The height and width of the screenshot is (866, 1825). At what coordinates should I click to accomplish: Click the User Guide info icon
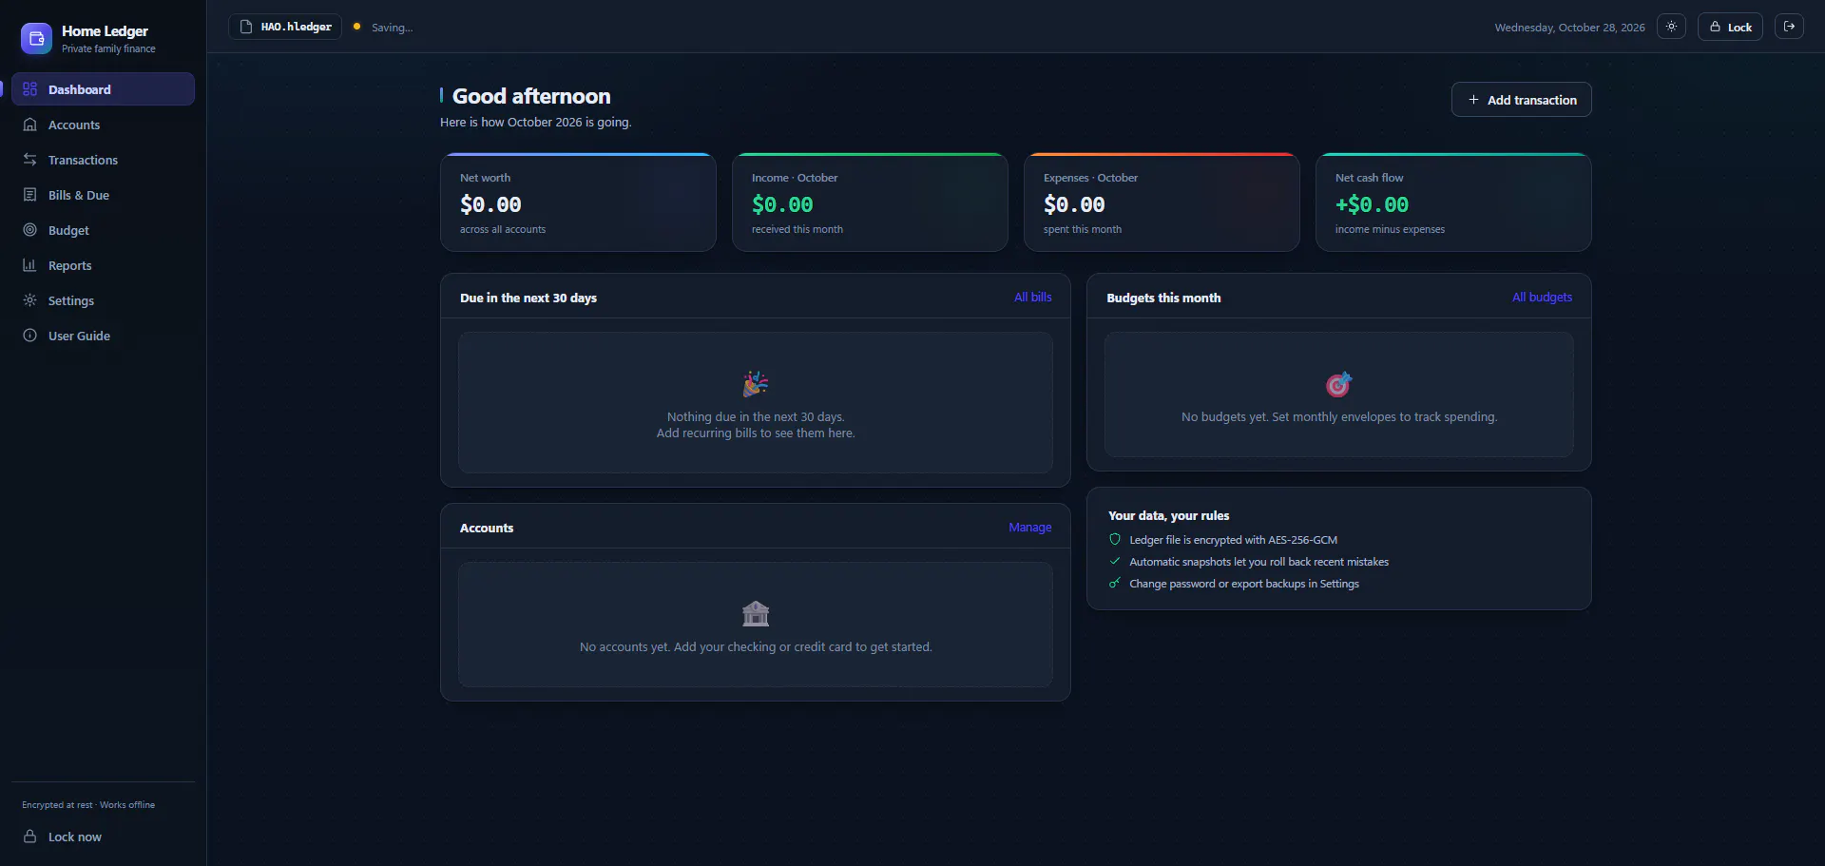[29, 336]
